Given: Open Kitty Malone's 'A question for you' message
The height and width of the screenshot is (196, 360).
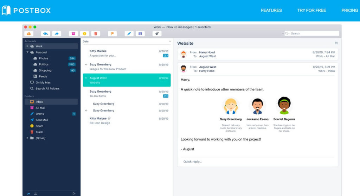Looking at the screenshot, I should (127, 53).
